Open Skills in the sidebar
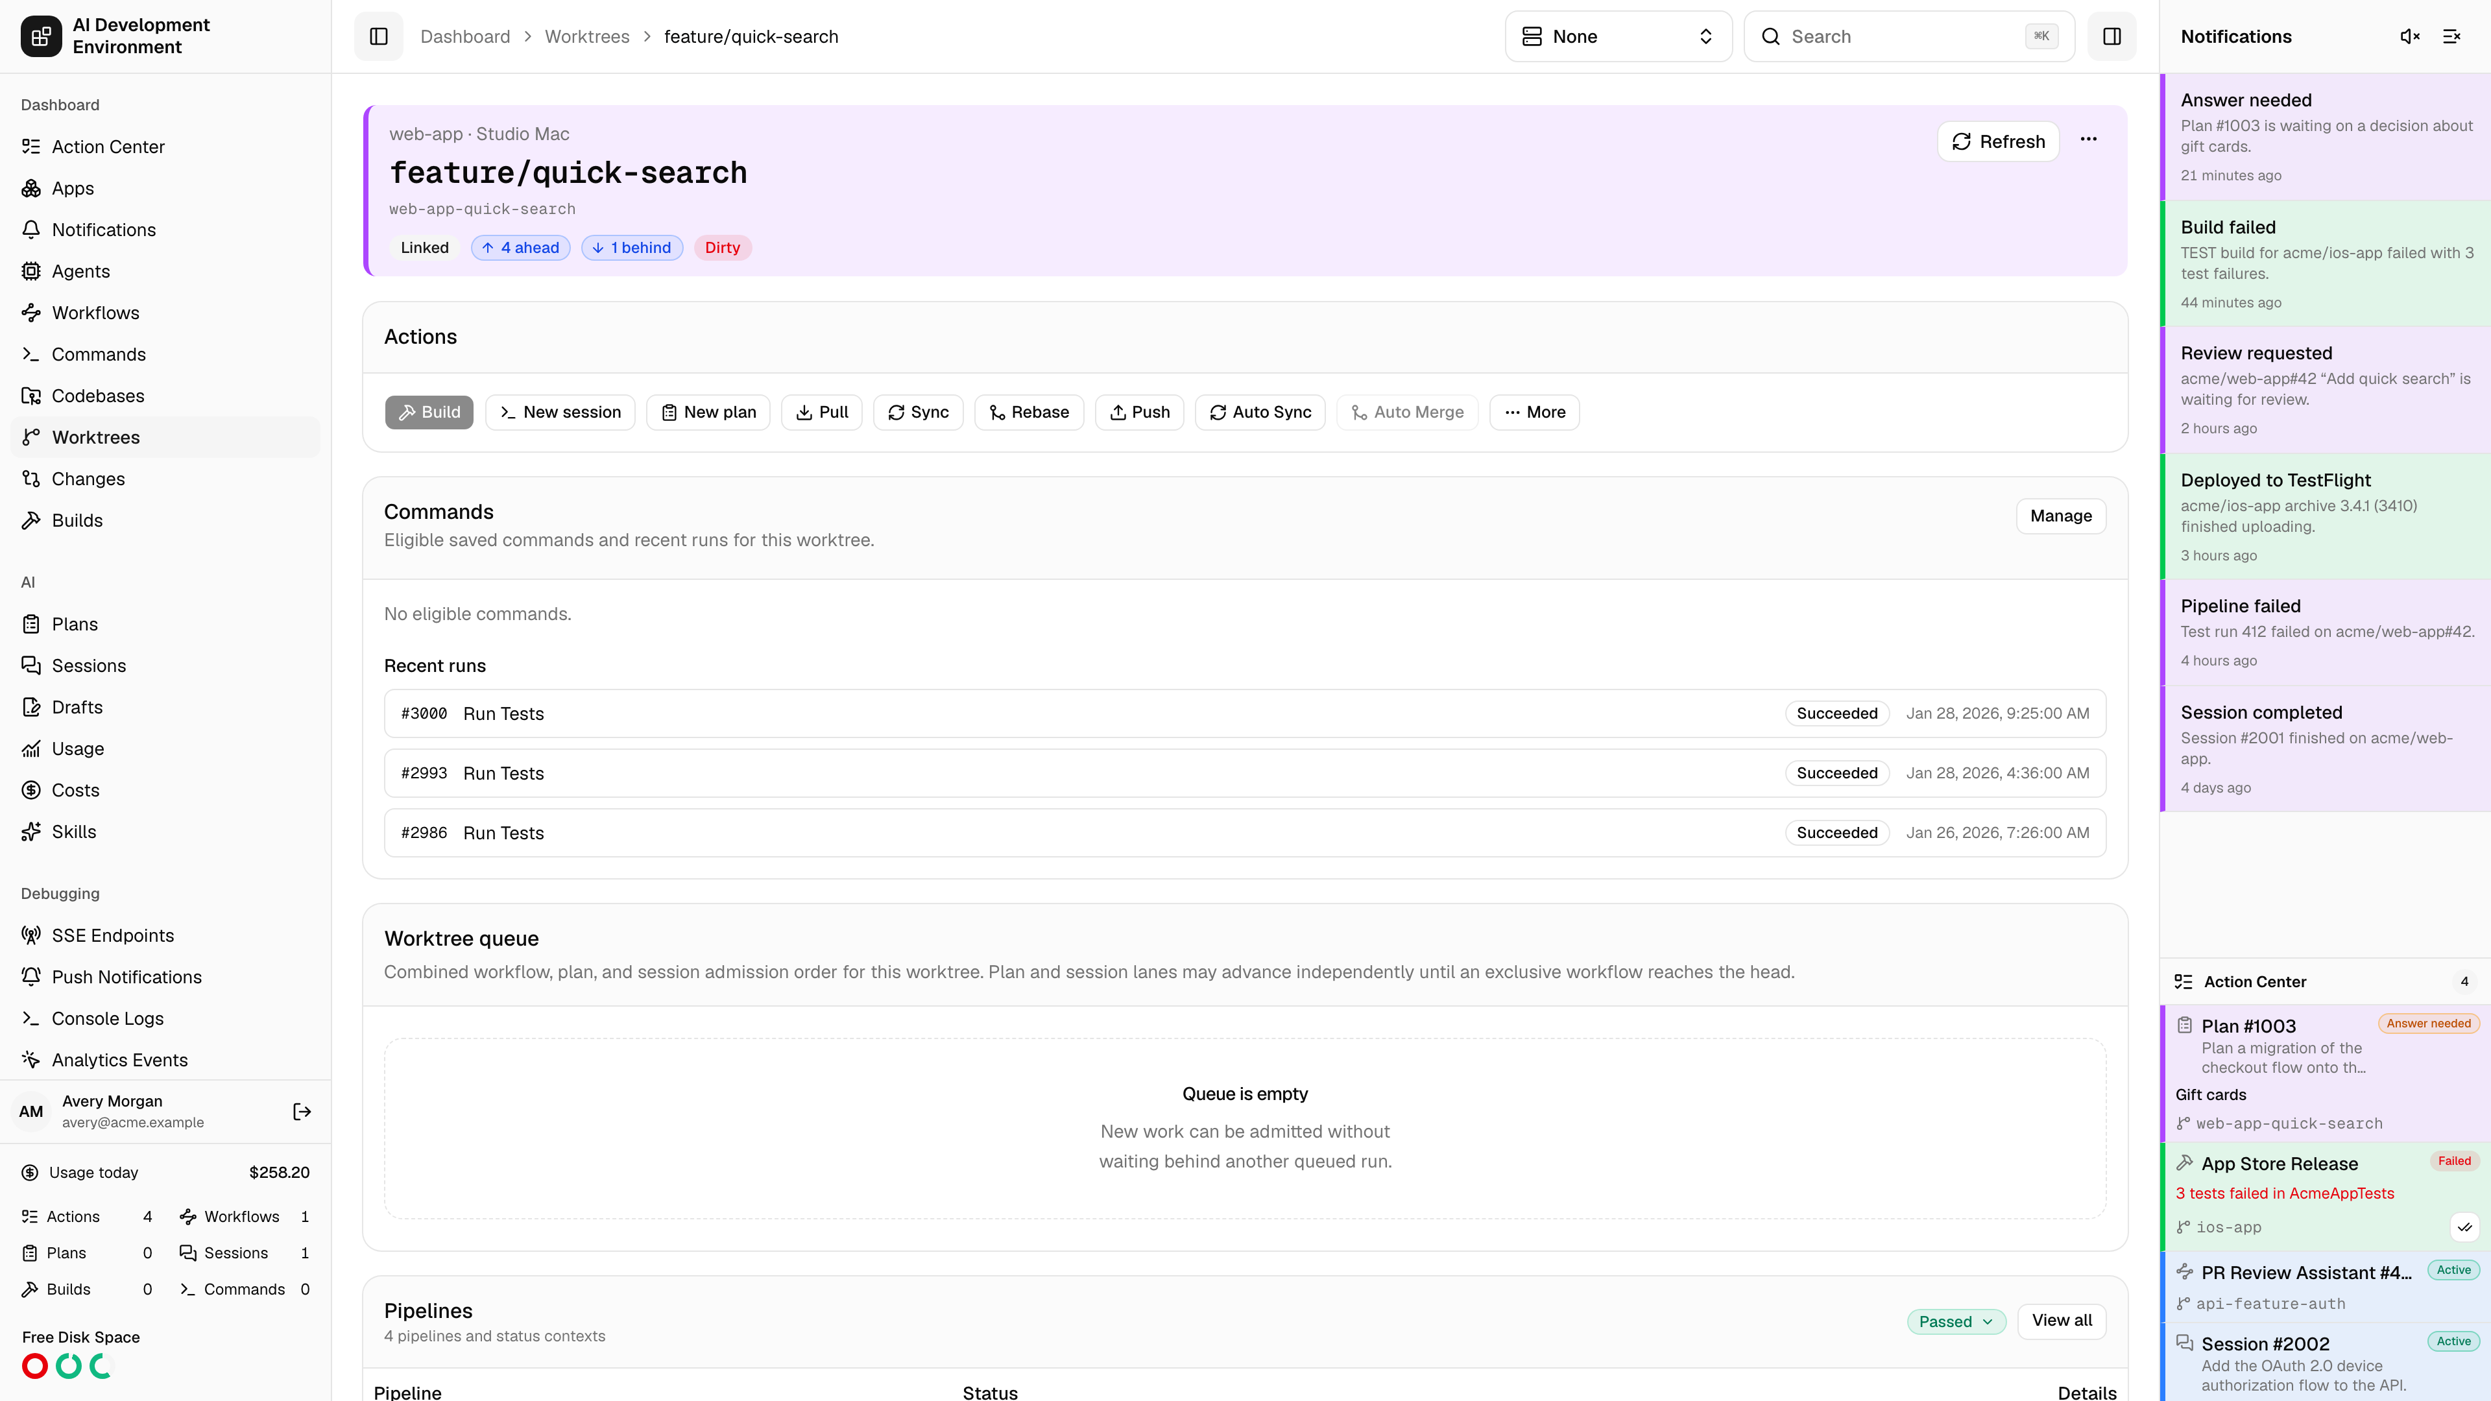Viewport: 2491px width, 1401px height. point(165,832)
